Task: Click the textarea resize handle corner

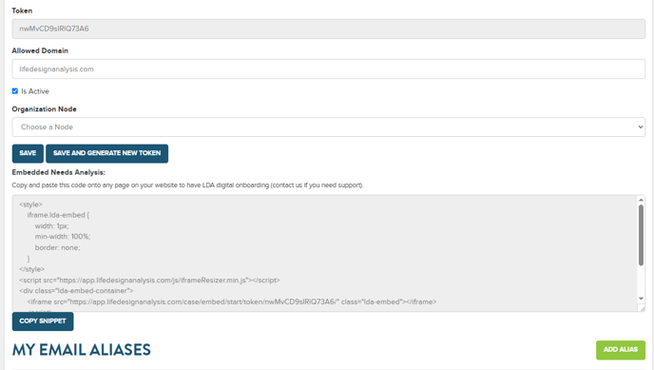Action: pyautogui.click(x=642, y=308)
